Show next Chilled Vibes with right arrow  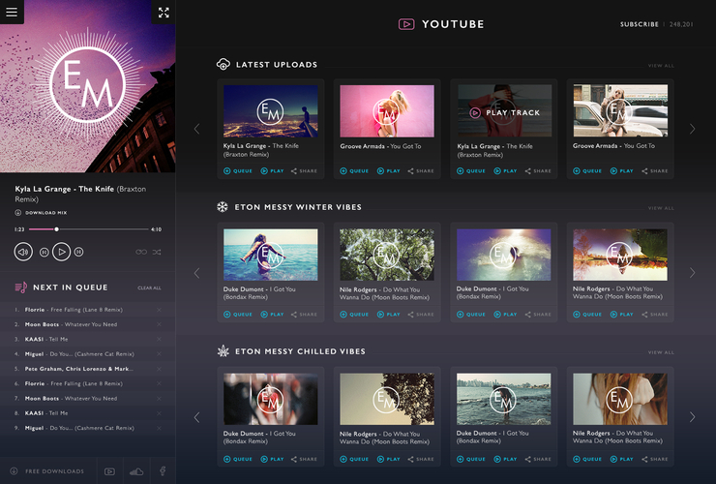pos(692,417)
